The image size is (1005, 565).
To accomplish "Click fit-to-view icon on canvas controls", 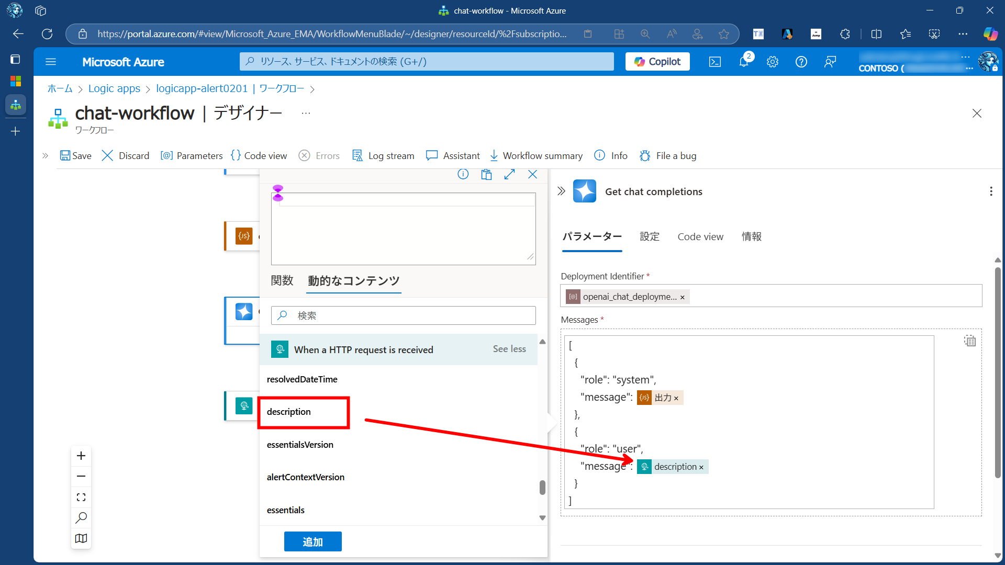I will [81, 497].
